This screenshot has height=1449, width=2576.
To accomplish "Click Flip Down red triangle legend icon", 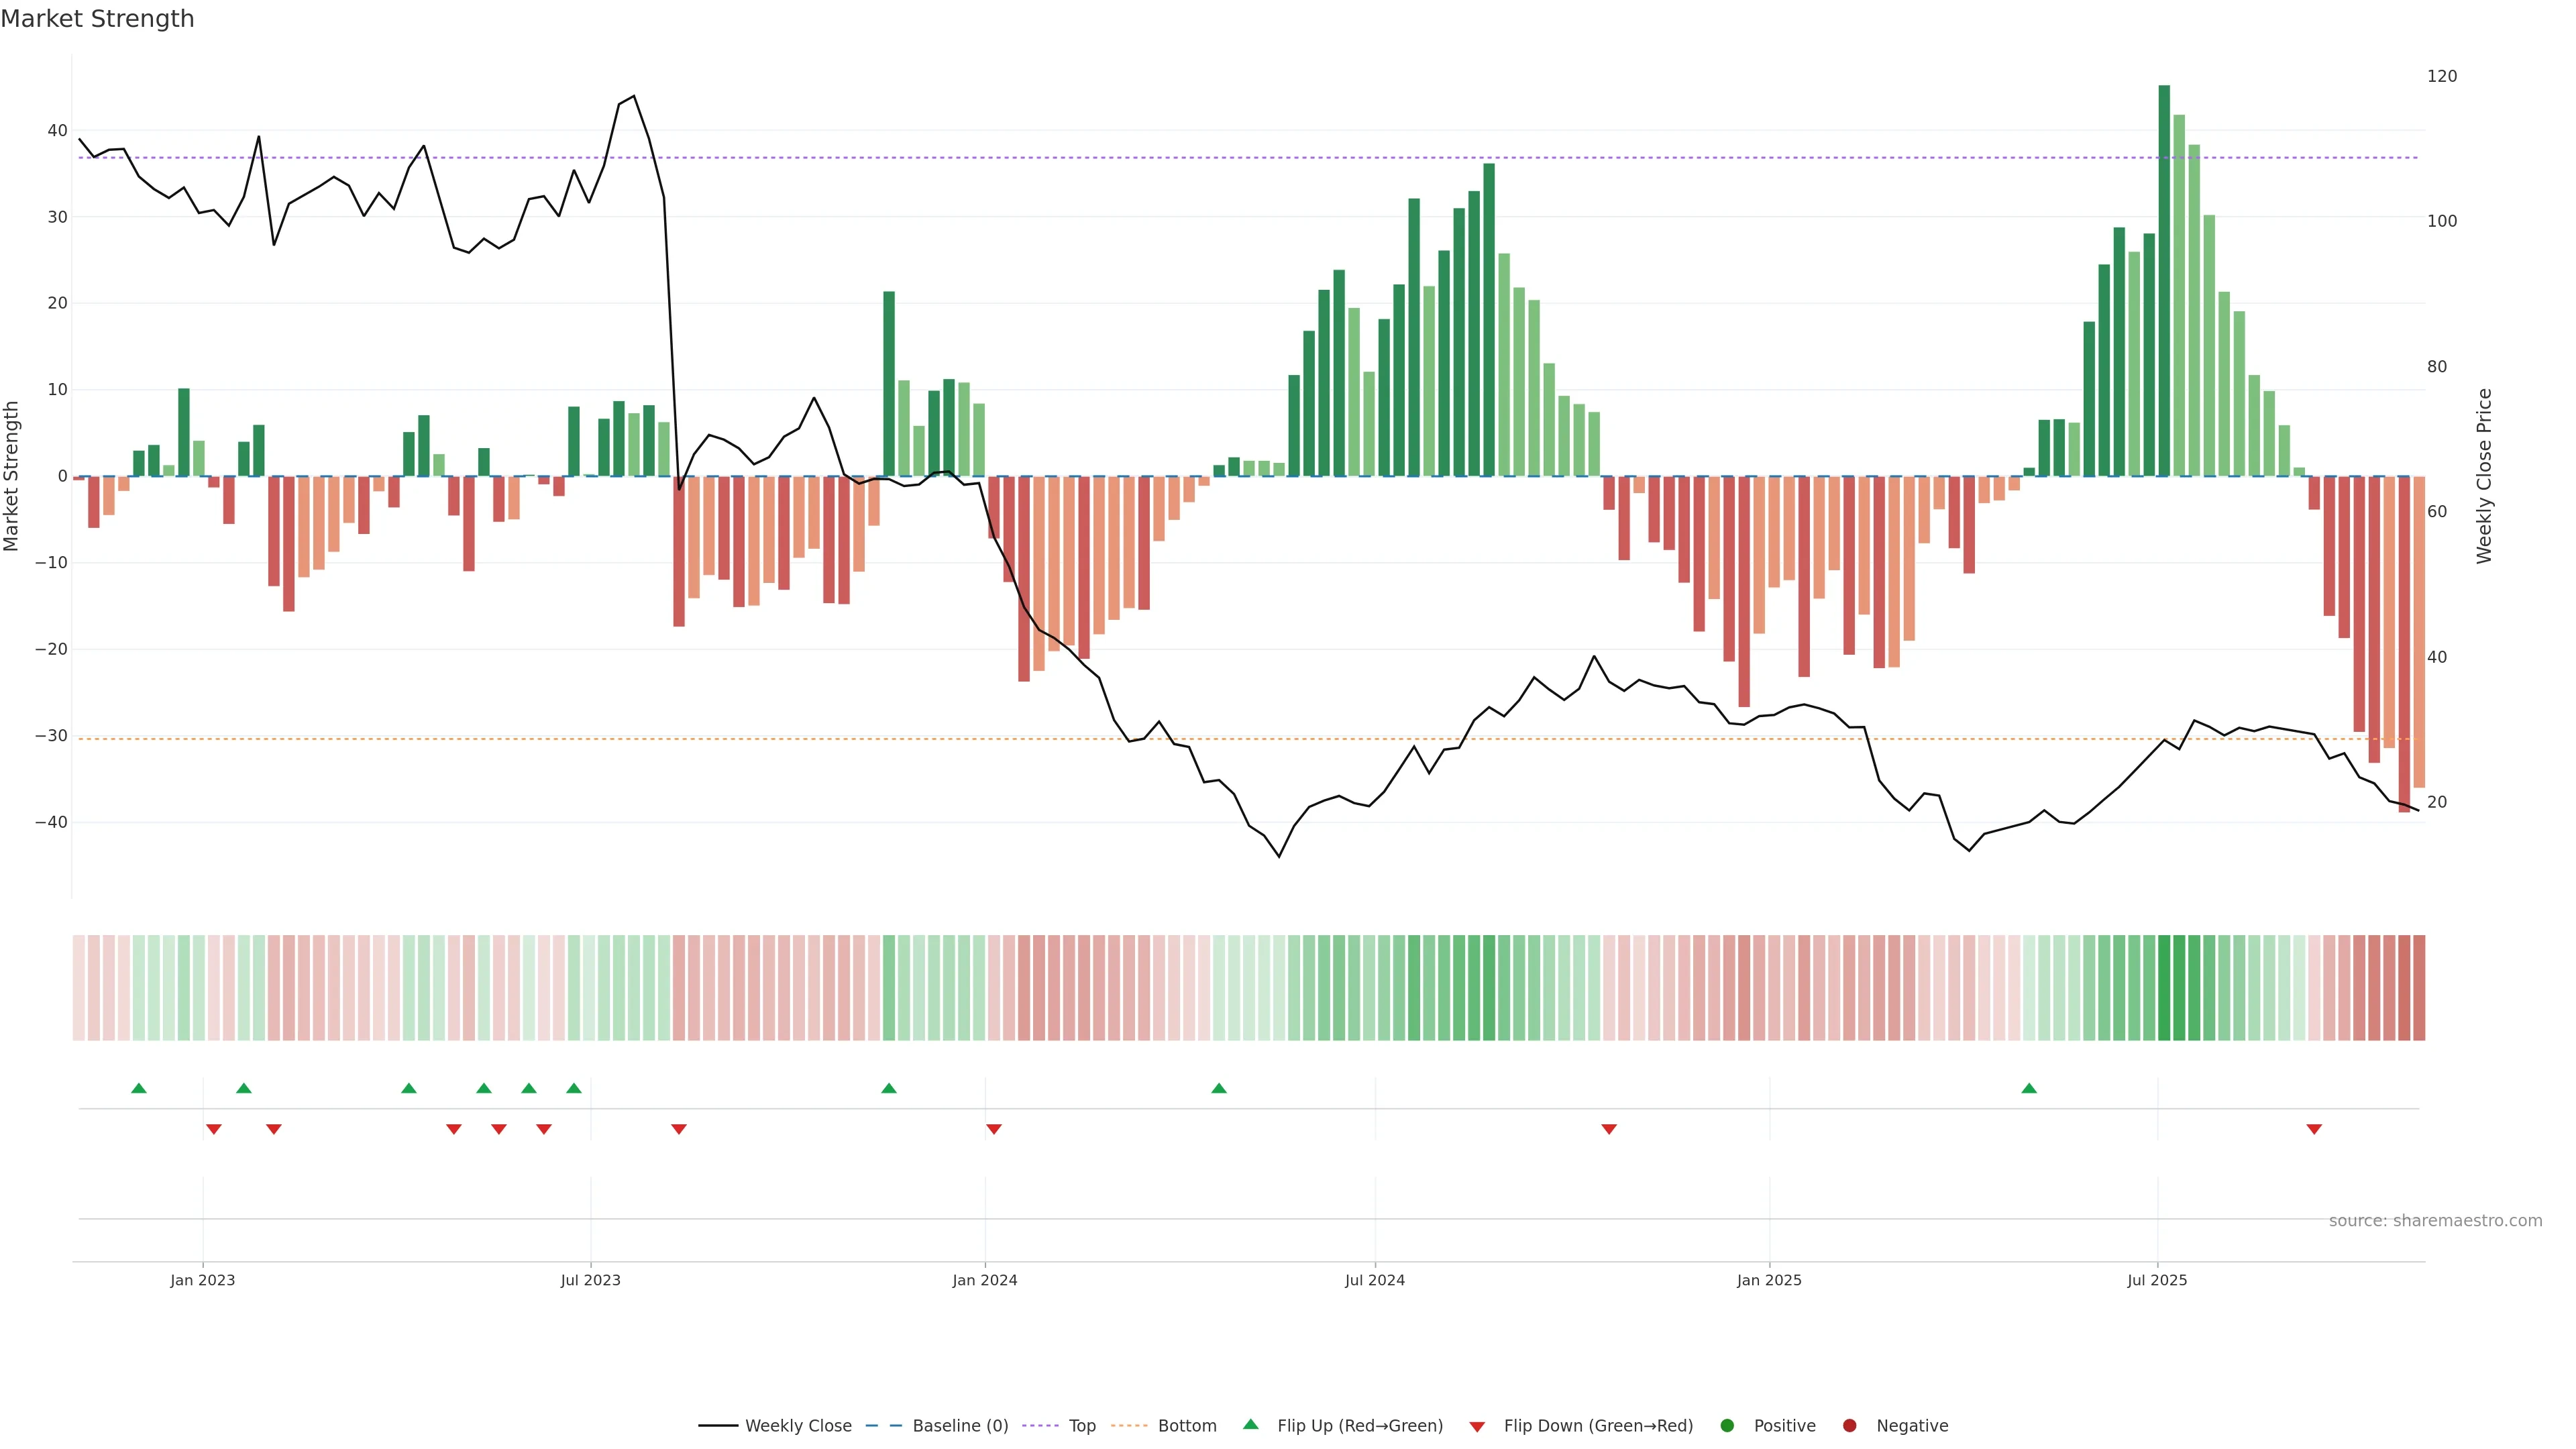I will click(1477, 1427).
